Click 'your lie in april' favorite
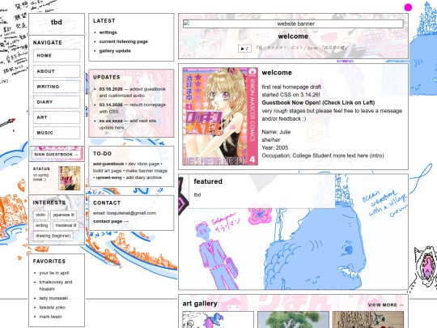437x328 pixels. (54, 273)
